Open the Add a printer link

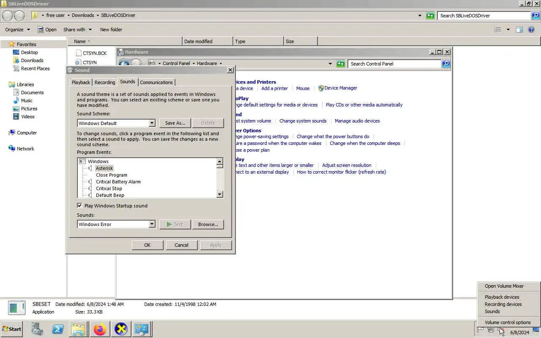(x=274, y=88)
